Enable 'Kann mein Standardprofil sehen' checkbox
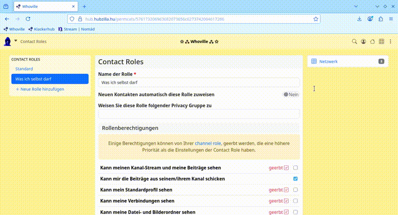The image size is (398, 215). [295, 190]
